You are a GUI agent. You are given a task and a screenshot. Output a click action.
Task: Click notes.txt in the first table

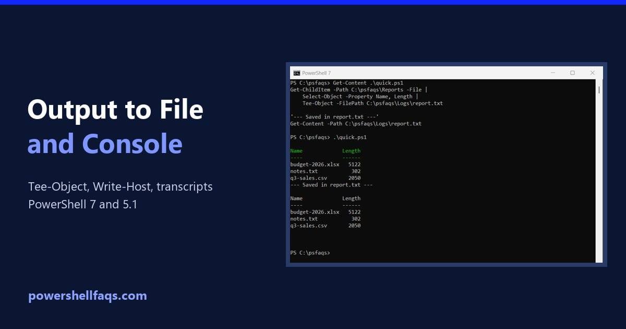304,171
